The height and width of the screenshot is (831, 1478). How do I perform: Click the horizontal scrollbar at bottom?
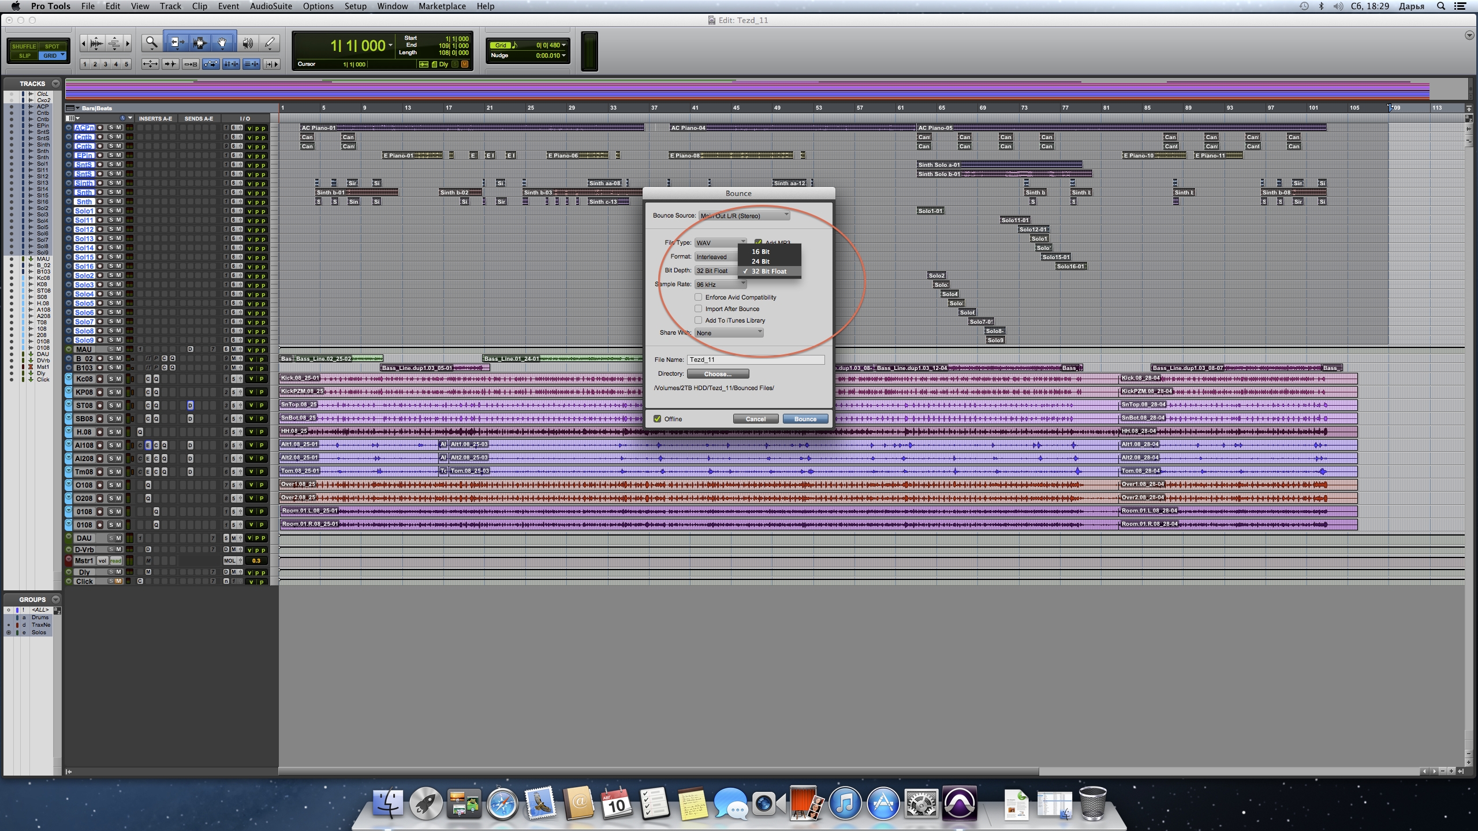point(659,772)
